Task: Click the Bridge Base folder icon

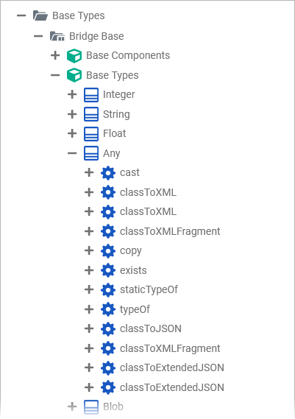Action: (x=57, y=36)
